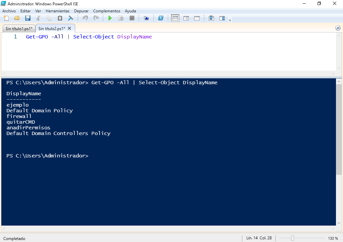Viewport: 343px width, 242px height.
Task: Collapse the script pane with the round arrow
Action: [x=338, y=28]
